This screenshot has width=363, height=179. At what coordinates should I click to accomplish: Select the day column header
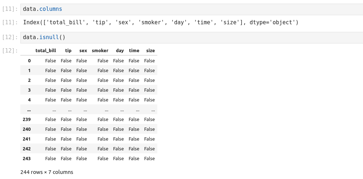tap(120, 51)
